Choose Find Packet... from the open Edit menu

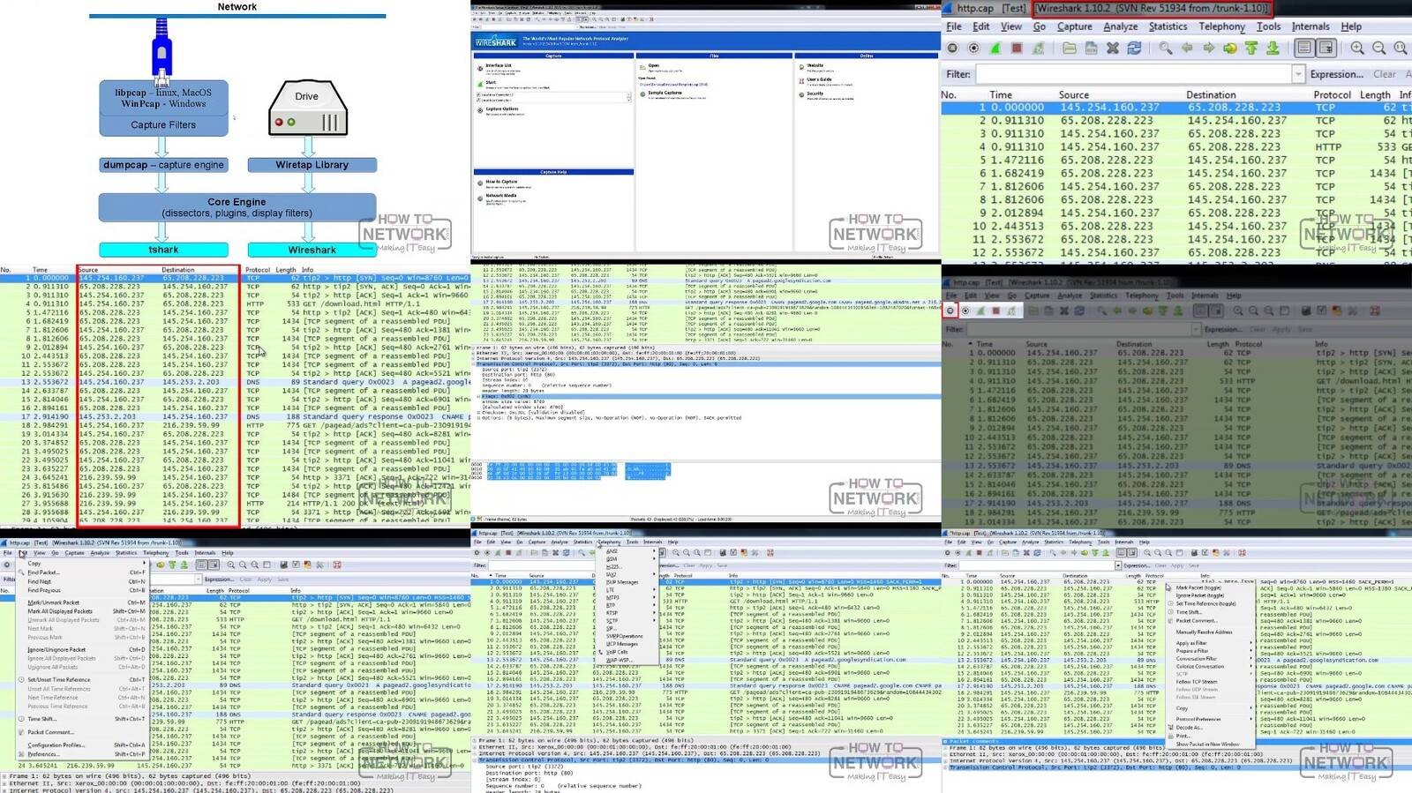pos(43,572)
